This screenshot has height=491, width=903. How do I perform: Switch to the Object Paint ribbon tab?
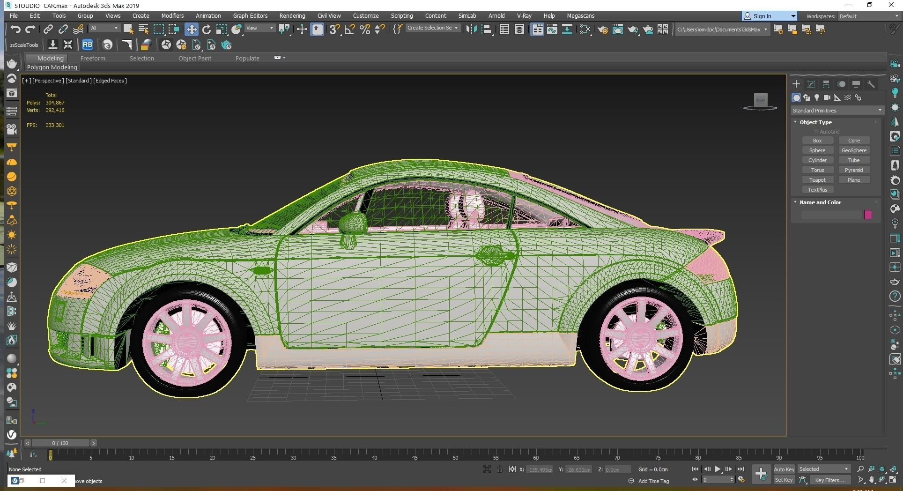195,58
